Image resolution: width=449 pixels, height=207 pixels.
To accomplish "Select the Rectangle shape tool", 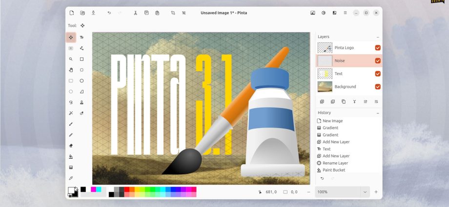I will [x=82, y=59].
